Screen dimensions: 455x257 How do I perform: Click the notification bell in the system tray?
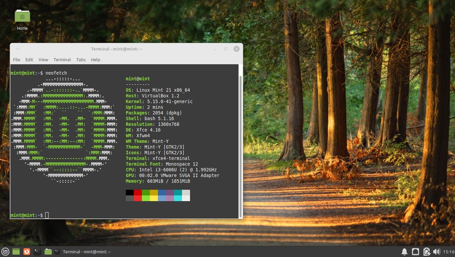[x=405, y=251]
